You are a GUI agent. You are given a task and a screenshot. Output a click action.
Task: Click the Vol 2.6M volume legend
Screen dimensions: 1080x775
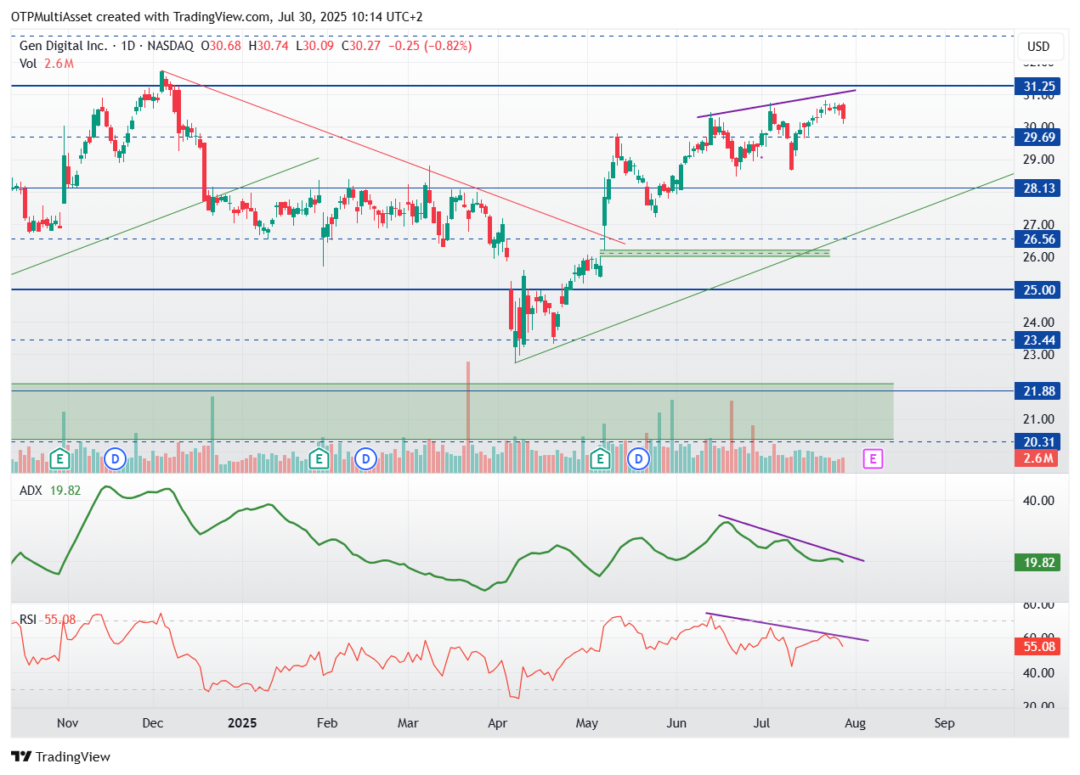pos(47,62)
